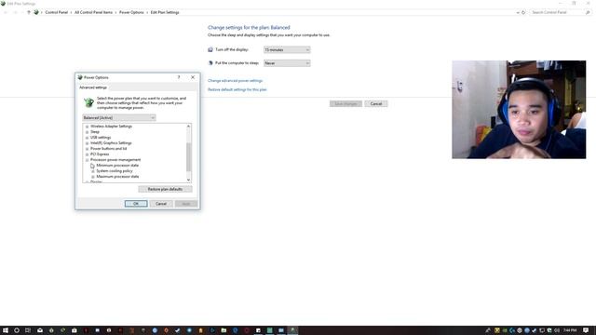Click the Power Options dialog title icon

[x=80, y=77]
